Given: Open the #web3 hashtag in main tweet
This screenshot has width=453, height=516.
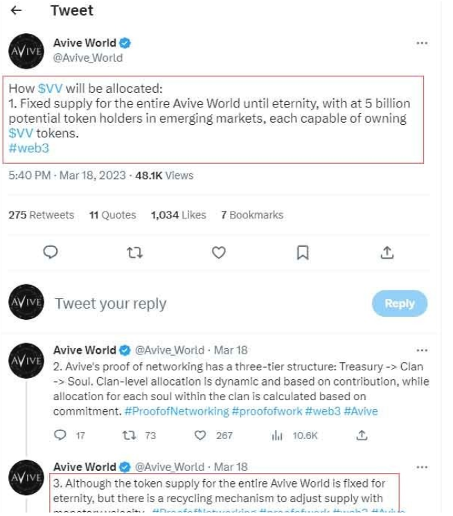Looking at the screenshot, I should 29,148.
